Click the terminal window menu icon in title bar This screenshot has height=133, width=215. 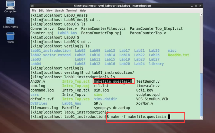(x=33, y=6)
